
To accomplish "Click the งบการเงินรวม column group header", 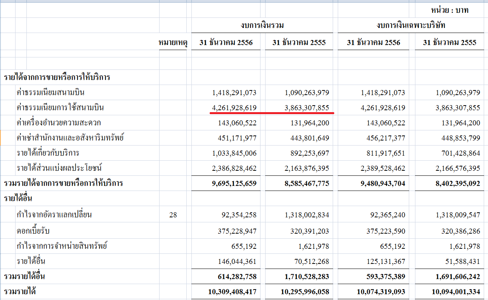I will (262, 26).
